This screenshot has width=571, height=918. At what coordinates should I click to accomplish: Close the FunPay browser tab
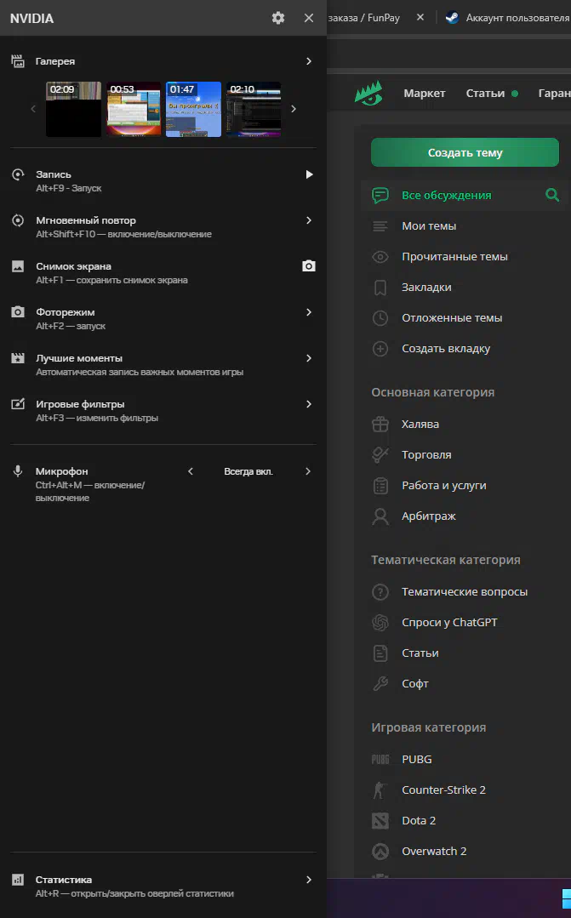420,18
